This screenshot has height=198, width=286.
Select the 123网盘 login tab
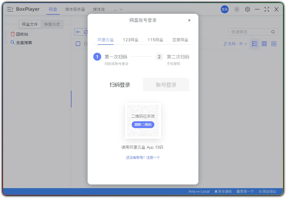(x=131, y=40)
